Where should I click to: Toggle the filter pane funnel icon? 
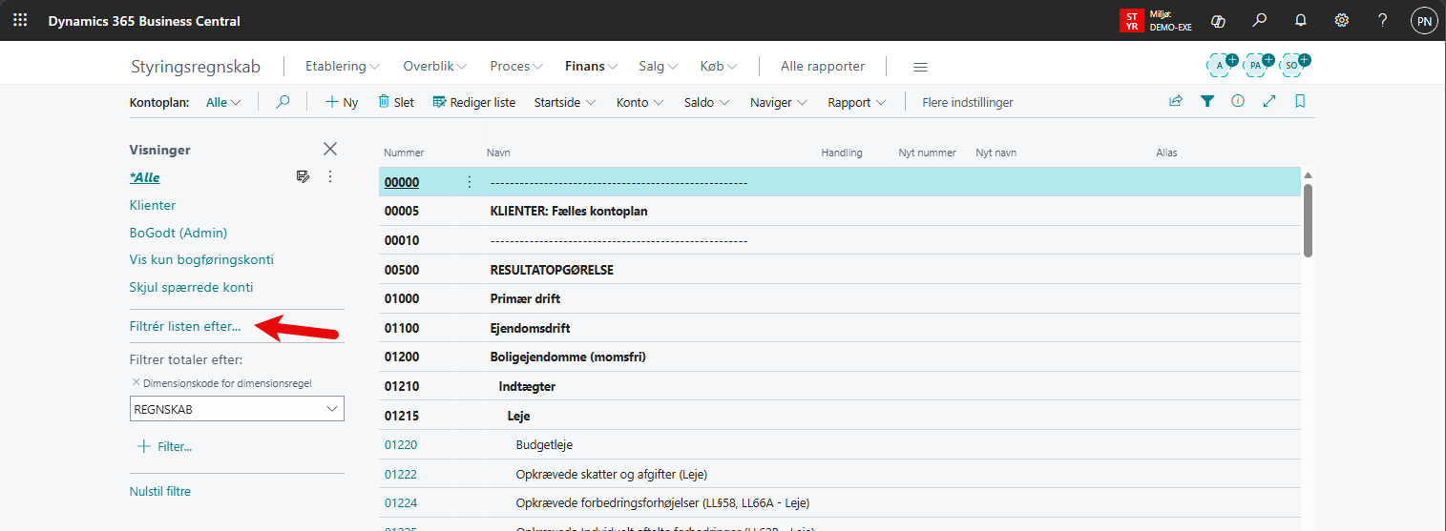point(1207,101)
